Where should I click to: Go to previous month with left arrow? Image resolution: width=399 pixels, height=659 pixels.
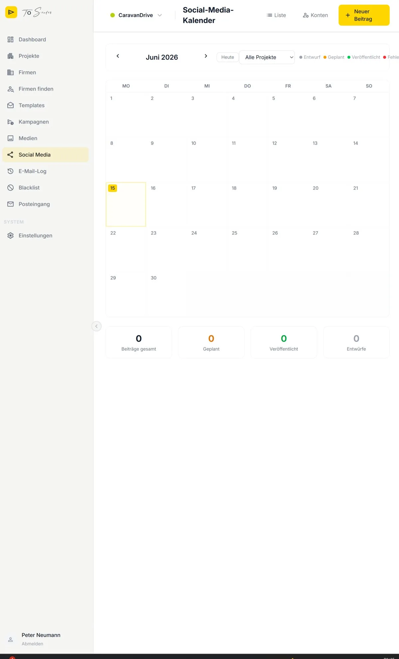pyautogui.click(x=118, y=56)
